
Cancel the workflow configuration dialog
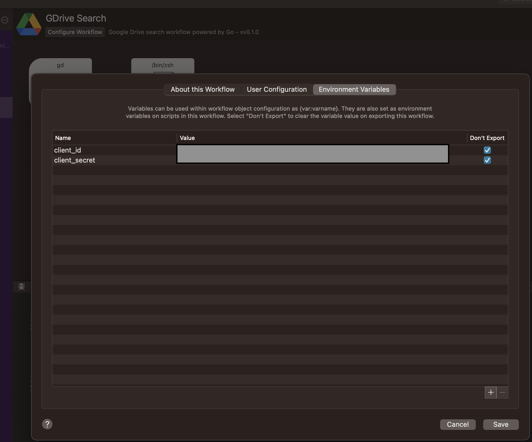[x=457, y=424]
